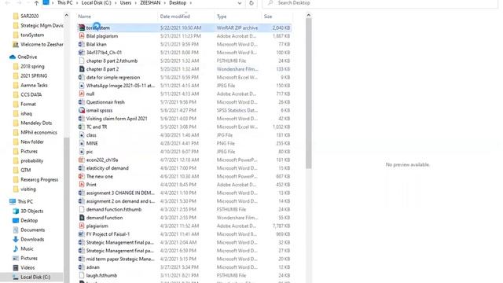Click the 3D Objects icon in sidebar
Image resolution: width=503 pixels, height=283 pixels.
pos(16,211)
